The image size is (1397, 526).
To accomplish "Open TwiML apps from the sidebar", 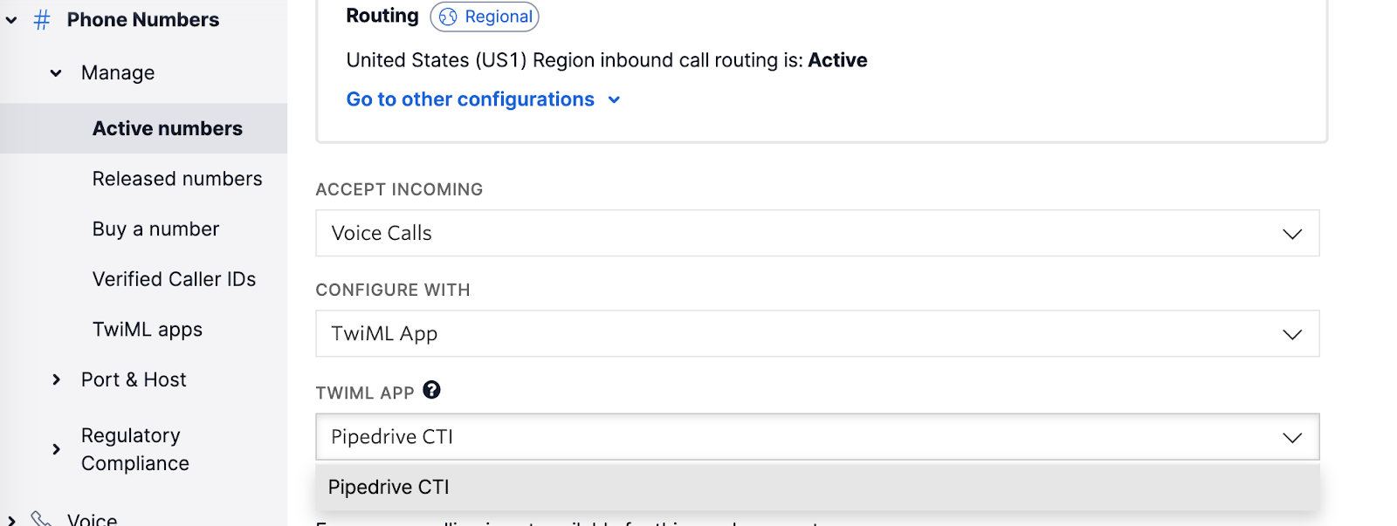I will (x=148, y=330).
